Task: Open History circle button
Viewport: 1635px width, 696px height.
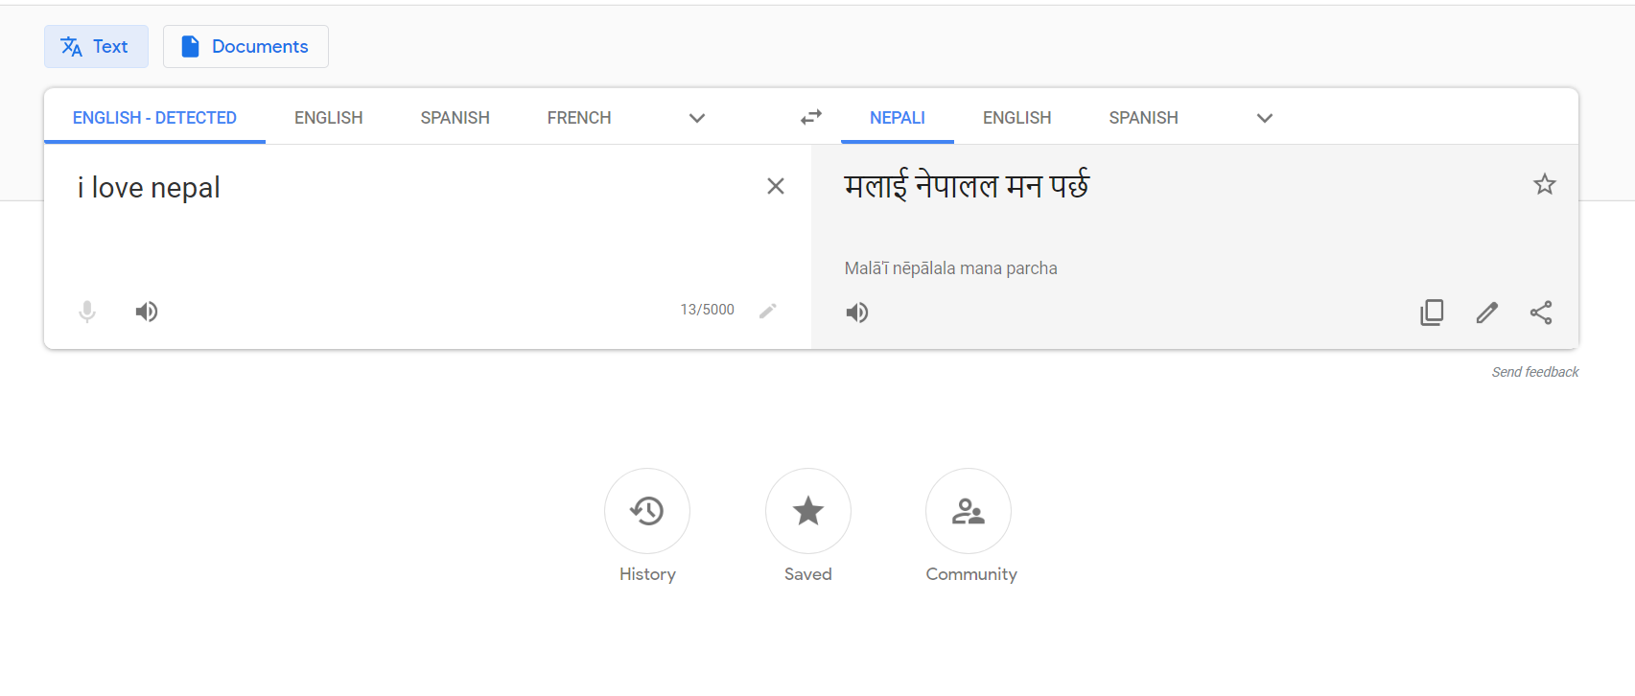Action: (647, 511)
